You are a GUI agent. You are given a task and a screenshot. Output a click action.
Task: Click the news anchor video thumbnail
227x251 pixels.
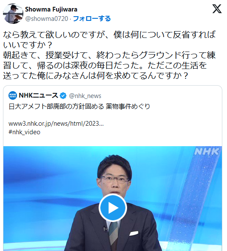[113, 199]
